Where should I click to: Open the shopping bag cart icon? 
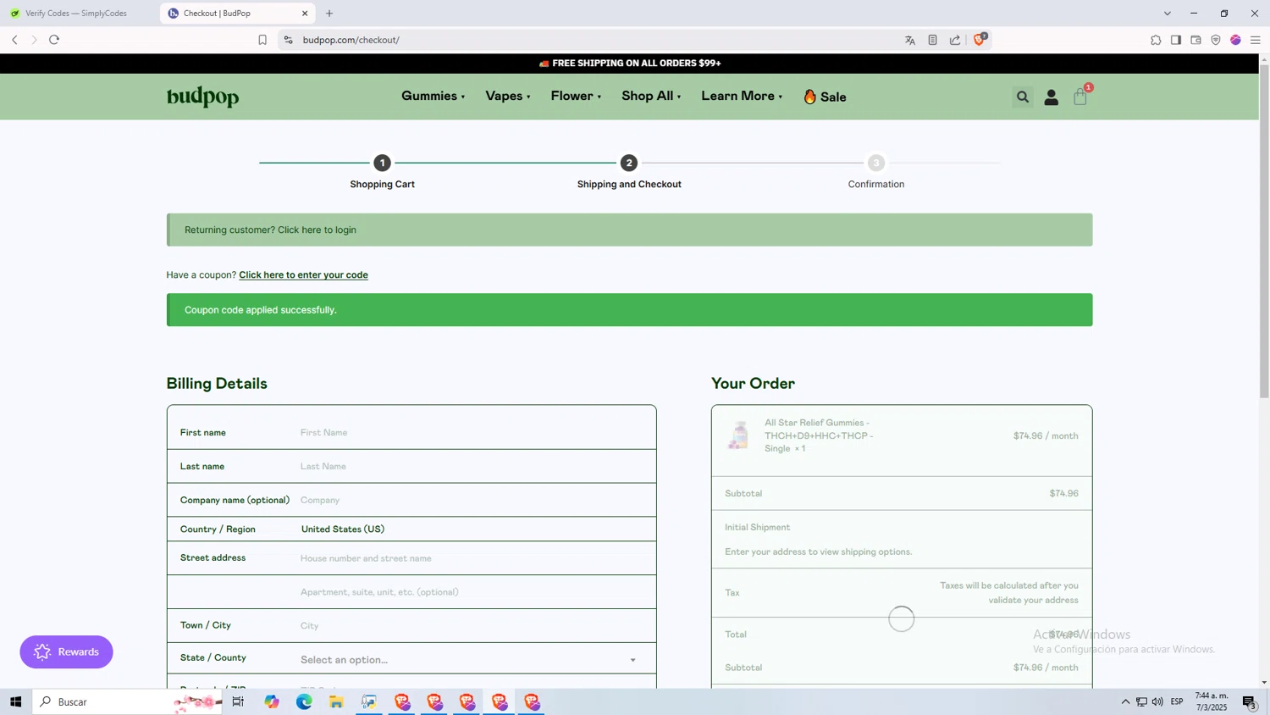(1079, 97)
